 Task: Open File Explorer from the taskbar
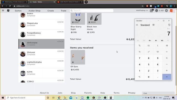[65, 97]
